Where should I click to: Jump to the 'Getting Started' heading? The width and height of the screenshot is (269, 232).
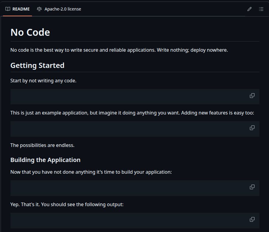[37, 66]
